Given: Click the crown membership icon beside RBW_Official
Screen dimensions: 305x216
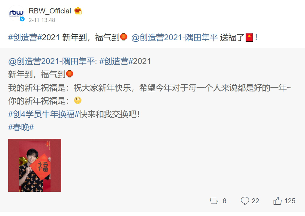Looking at the screenshot, I should click(78, 11).
